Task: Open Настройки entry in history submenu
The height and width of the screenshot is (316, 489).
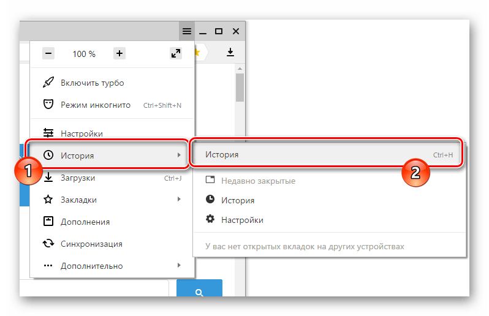Action: tap(329, 220)
